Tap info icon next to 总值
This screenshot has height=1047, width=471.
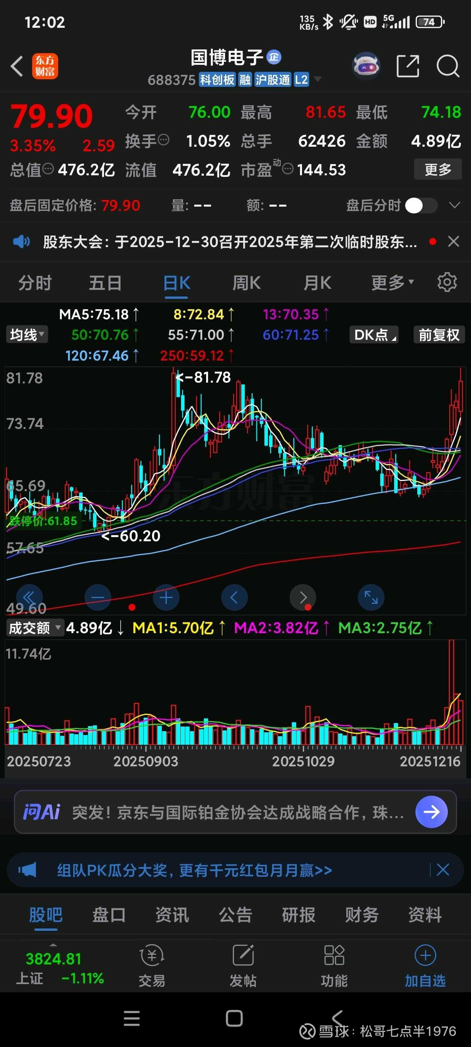pyautogui.click(x=48, y=168)
